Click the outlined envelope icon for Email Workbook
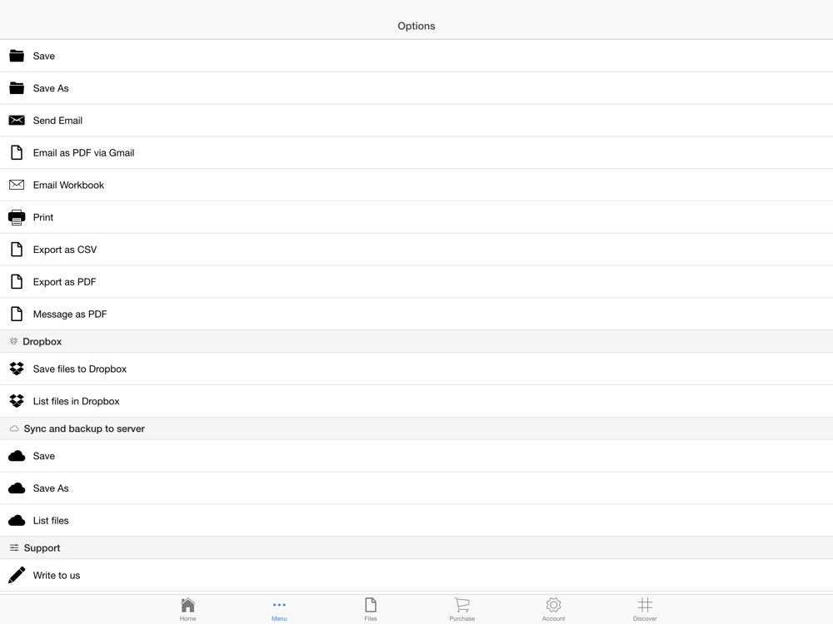Viewport: 833px width, 624px height. [x=17, y=185]
